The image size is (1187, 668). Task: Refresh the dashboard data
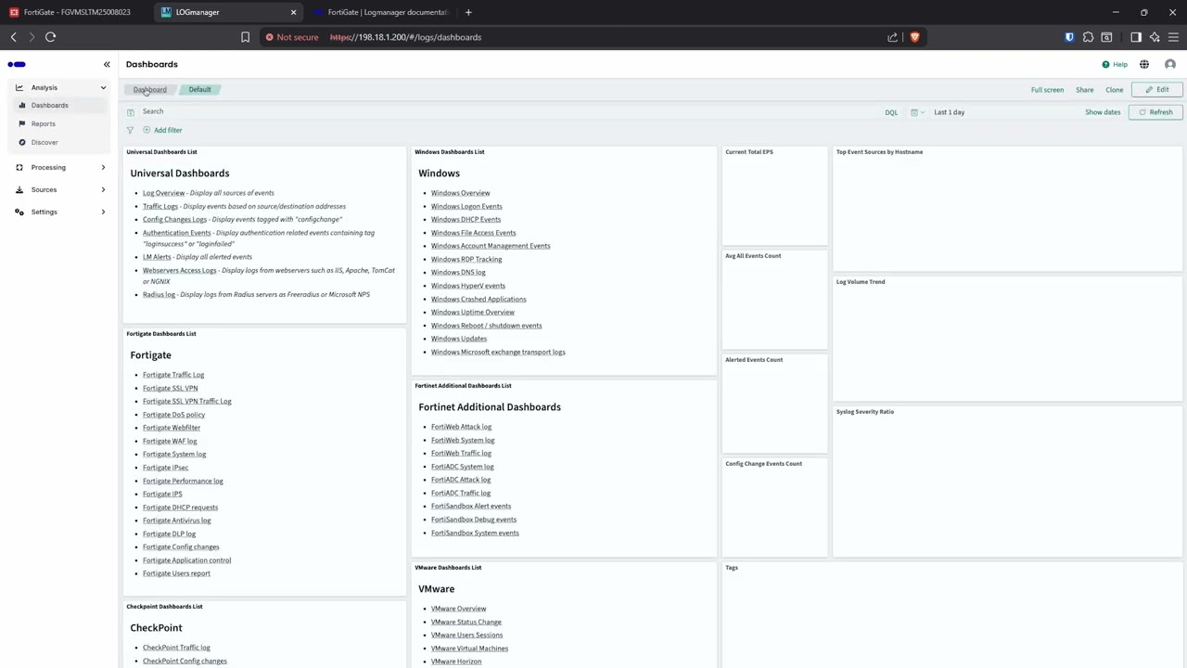point(1155,112)
